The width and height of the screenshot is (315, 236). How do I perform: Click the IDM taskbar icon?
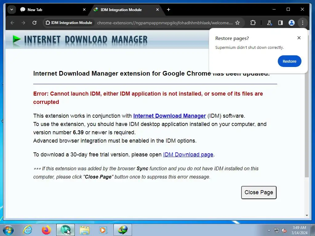123,230
